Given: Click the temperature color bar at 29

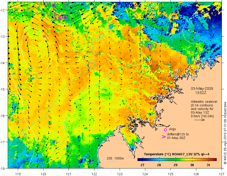Looking at the screenshot, I should (x=175, y=159).
